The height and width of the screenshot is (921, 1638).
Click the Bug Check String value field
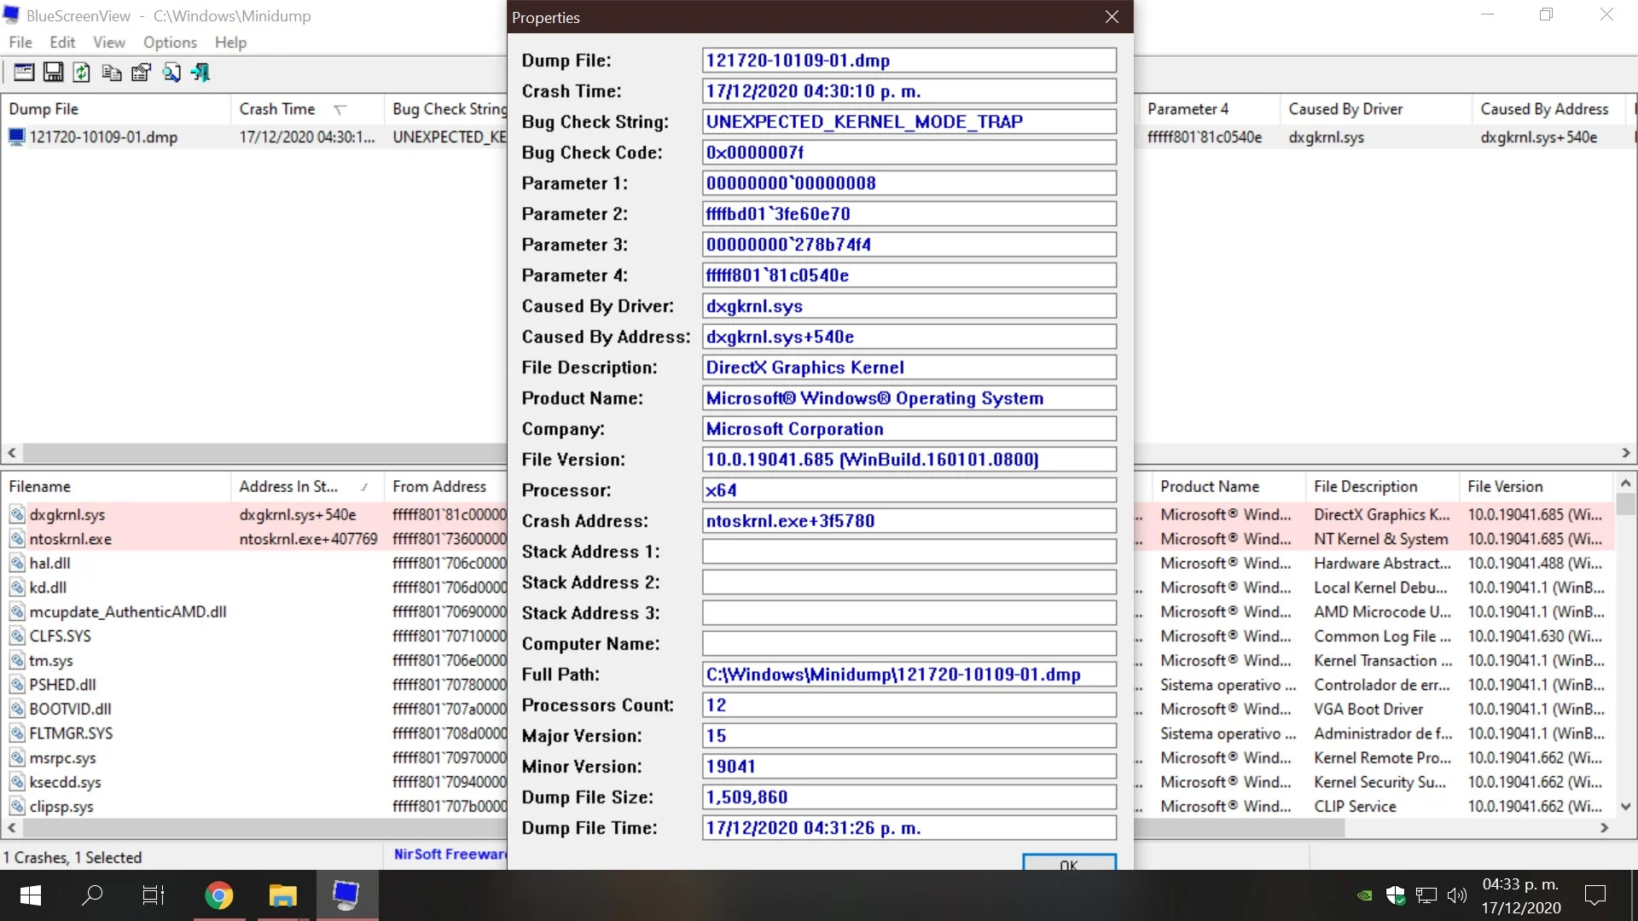909,122
